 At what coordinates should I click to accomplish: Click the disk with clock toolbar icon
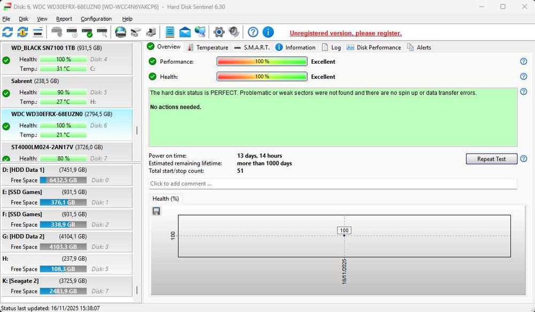72,32
